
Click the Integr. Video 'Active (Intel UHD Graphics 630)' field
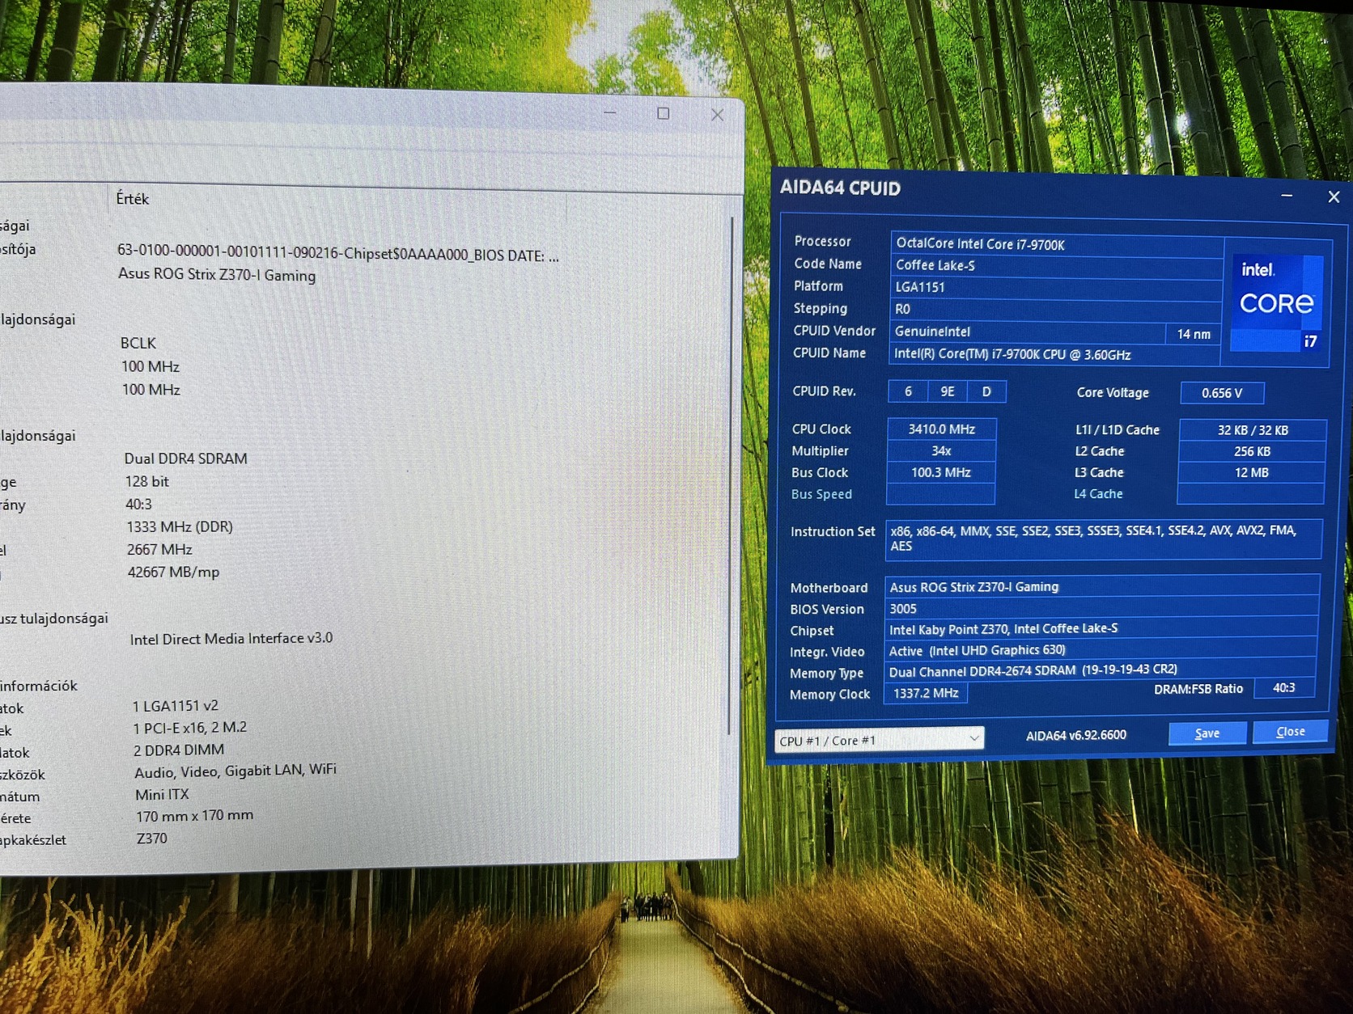tap(1101, 650)
